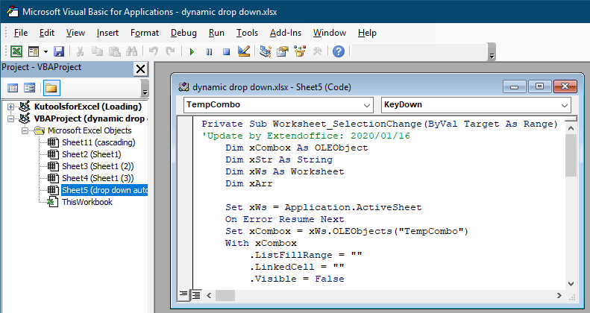Screen dimensions: 590x313
Task: Select Sheet11 (cascading) in project tree
Action: [x=98, y=142]
